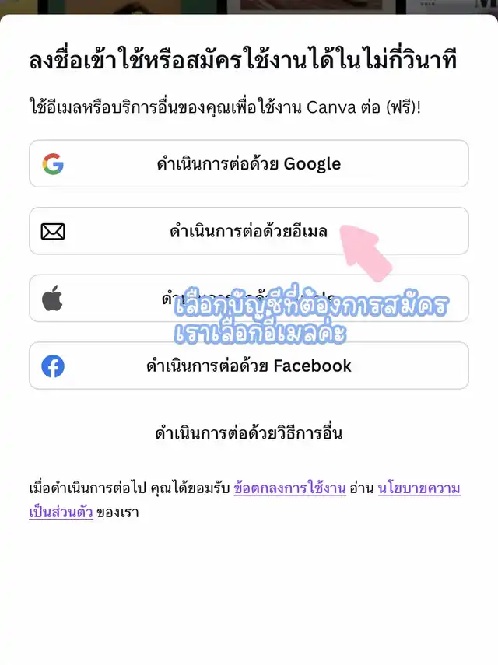Click the Facebook logo icon
Screen dimensions: 498x665
coord(53,366)
